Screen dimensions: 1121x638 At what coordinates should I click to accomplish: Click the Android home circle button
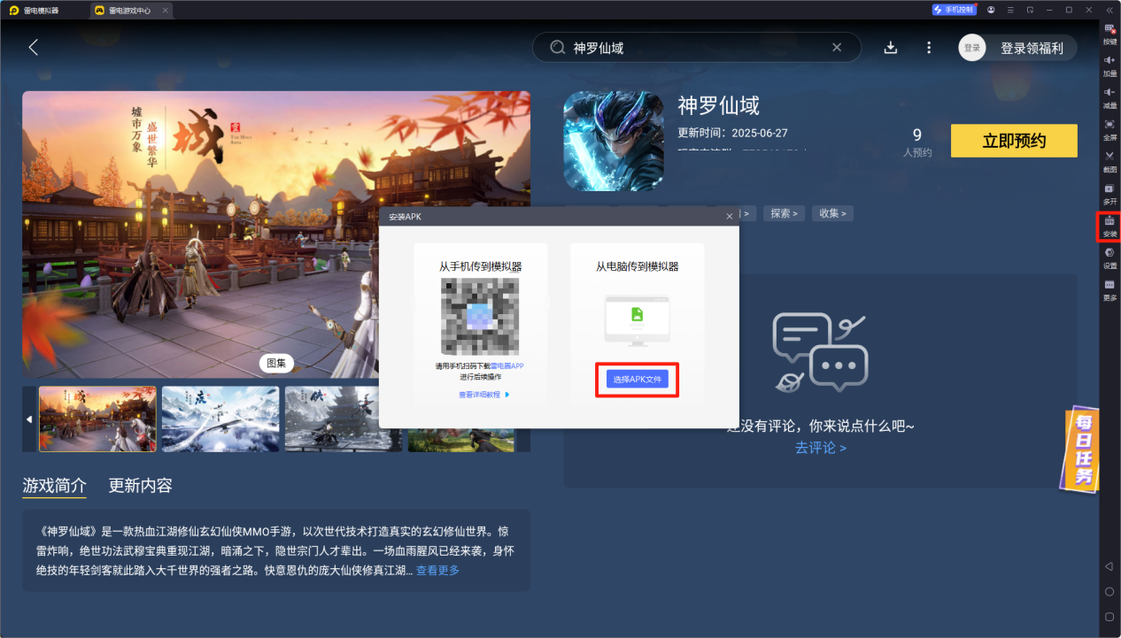click(1109, 591)
